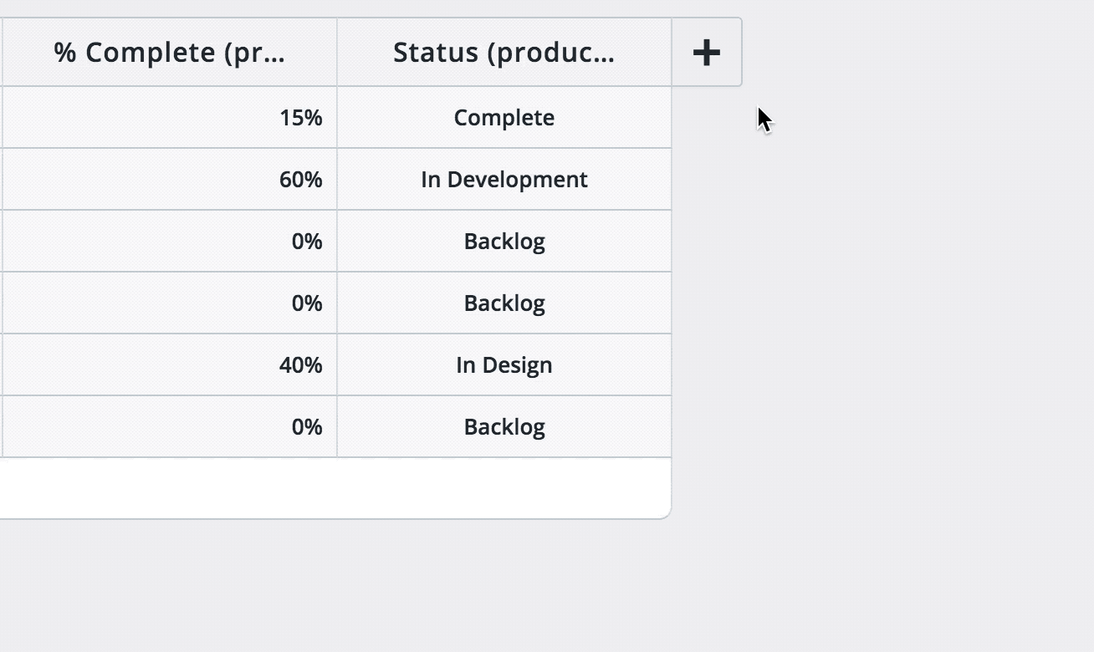Click the plus icon to add column
Image resolution: width=1094 pixels, height=652 pixels.
click(x=707, y=53)
